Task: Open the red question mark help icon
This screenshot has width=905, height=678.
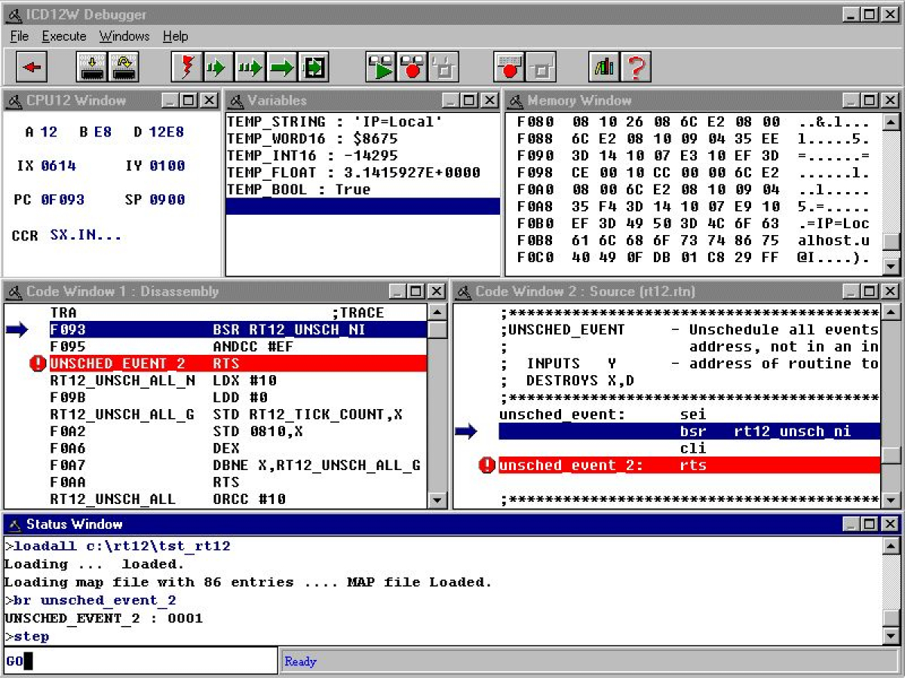Action: click(x=637, y=67)
